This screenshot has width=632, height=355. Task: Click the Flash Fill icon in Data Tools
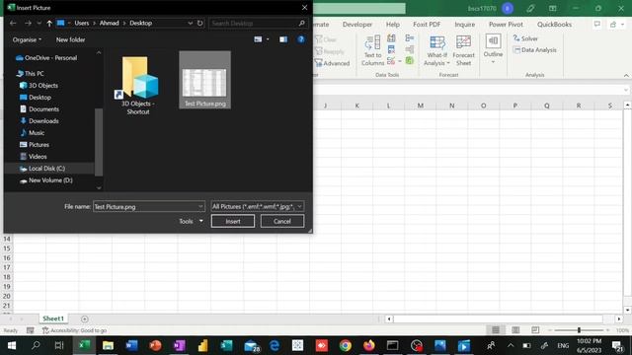391,38
